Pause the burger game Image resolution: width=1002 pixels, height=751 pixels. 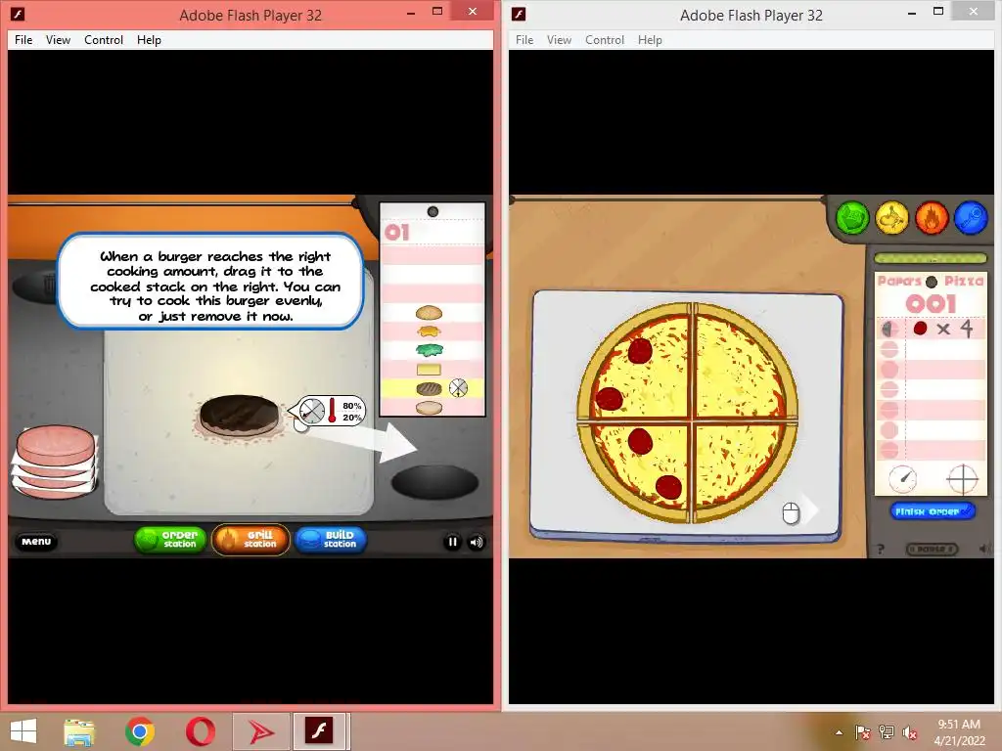452,542
